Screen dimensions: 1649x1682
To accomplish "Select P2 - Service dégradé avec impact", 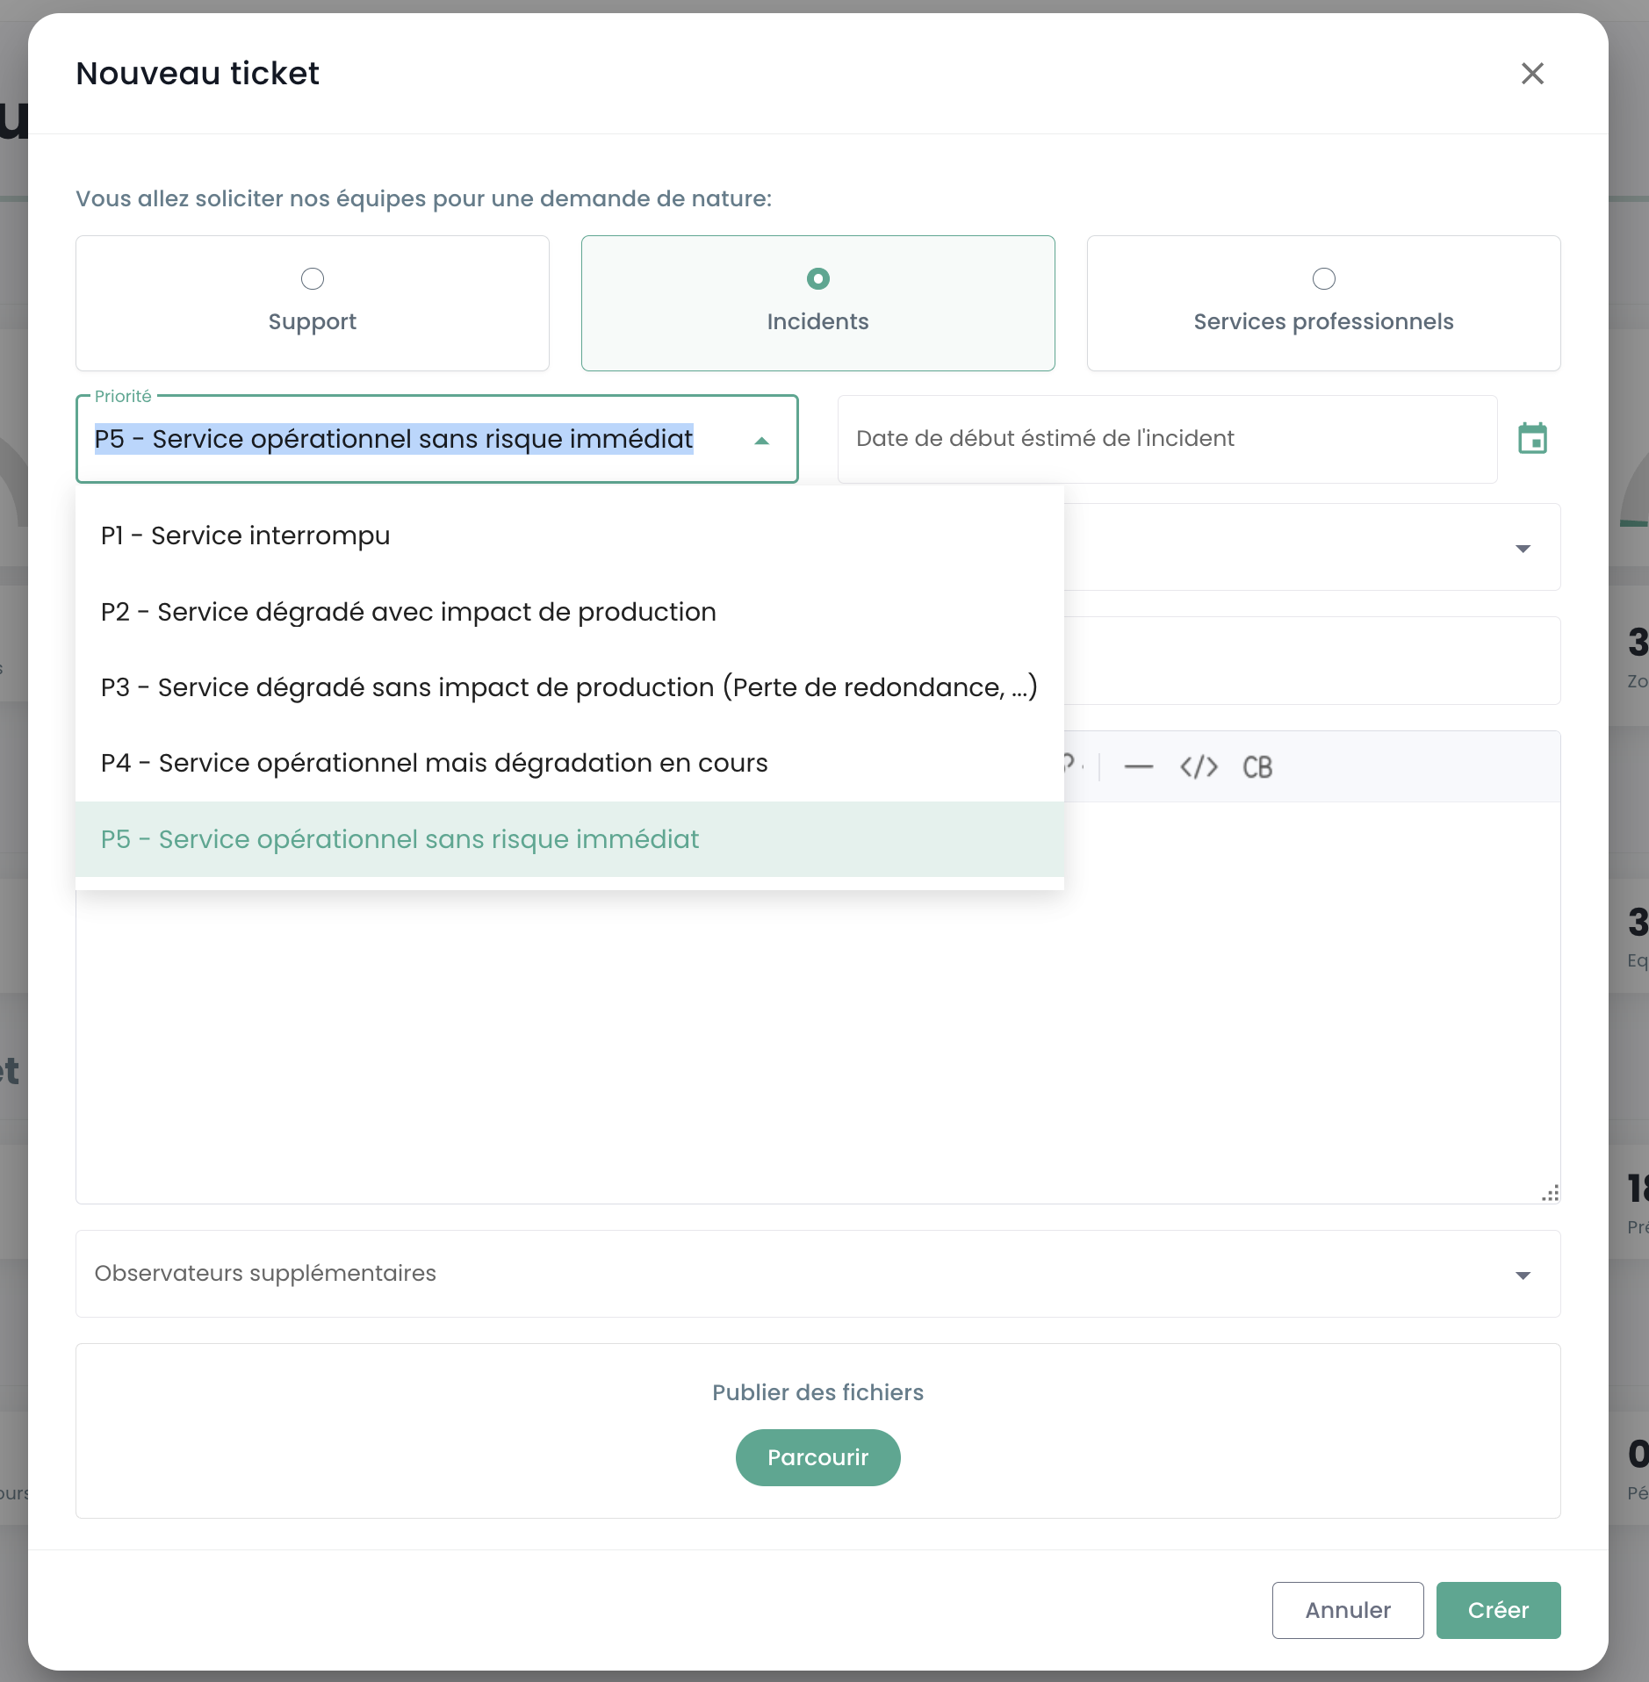I will 408,612.
